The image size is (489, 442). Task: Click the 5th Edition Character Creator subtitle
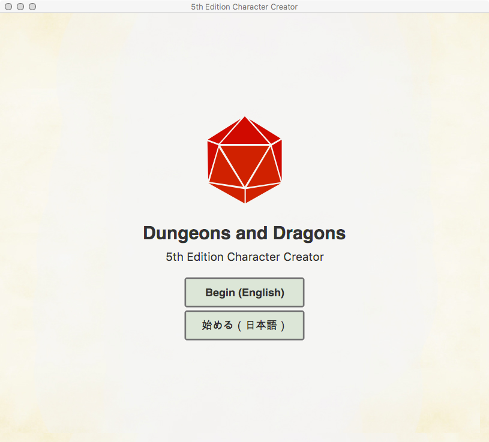pyautogui.click(x=245, y=257)
